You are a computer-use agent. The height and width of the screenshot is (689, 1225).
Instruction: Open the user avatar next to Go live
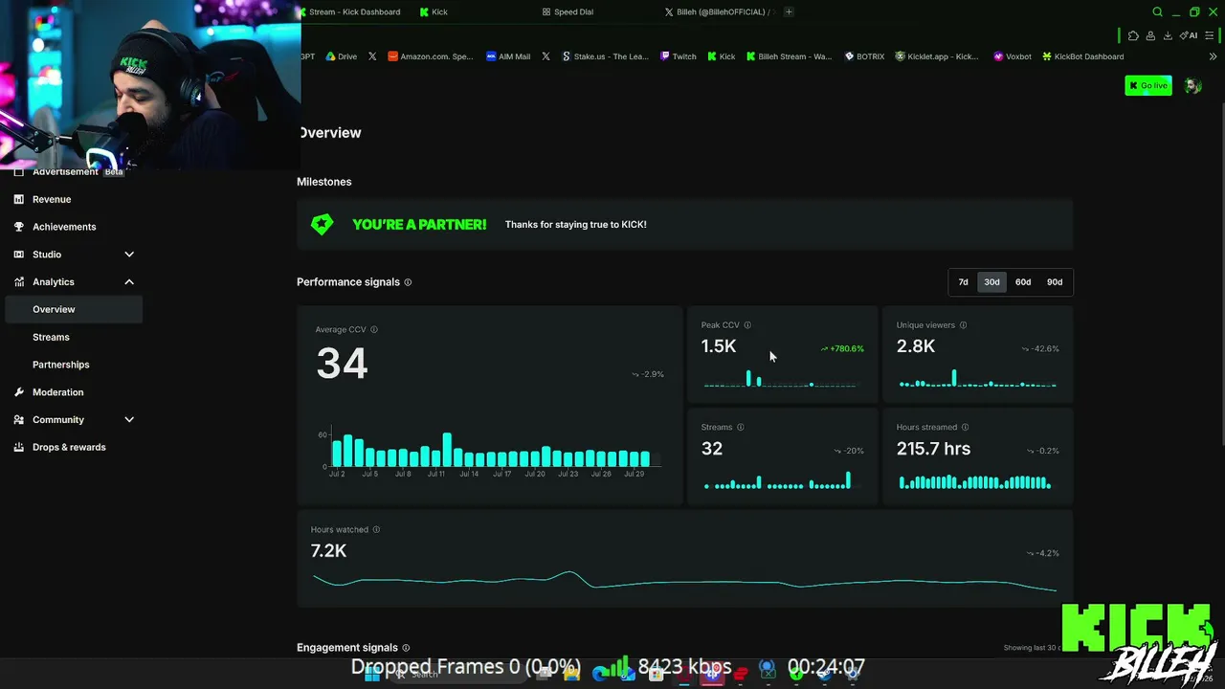tap(1192, 85)
